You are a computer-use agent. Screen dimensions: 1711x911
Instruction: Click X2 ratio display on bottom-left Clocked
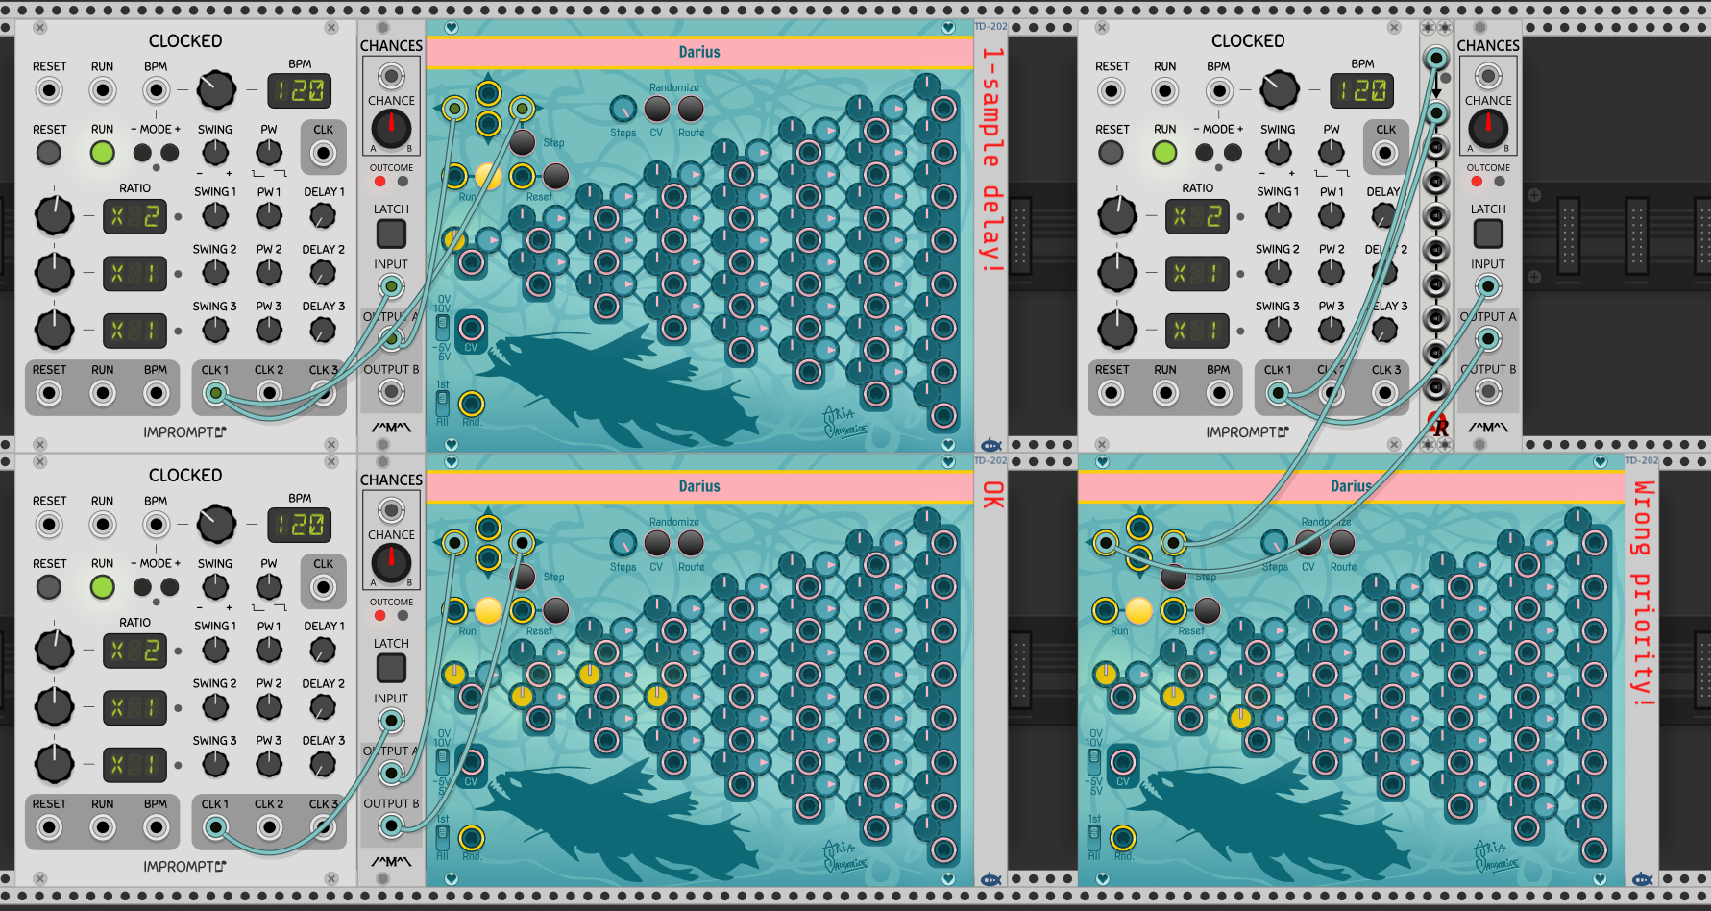[x=134, y=651]
